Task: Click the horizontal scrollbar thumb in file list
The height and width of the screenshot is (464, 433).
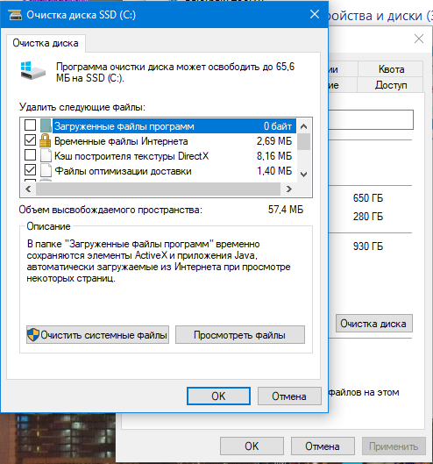Action: click(159, 189)
